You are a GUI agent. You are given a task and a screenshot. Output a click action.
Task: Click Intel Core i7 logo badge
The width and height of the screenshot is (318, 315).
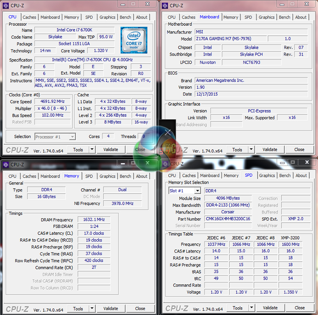tap(134, 40)
